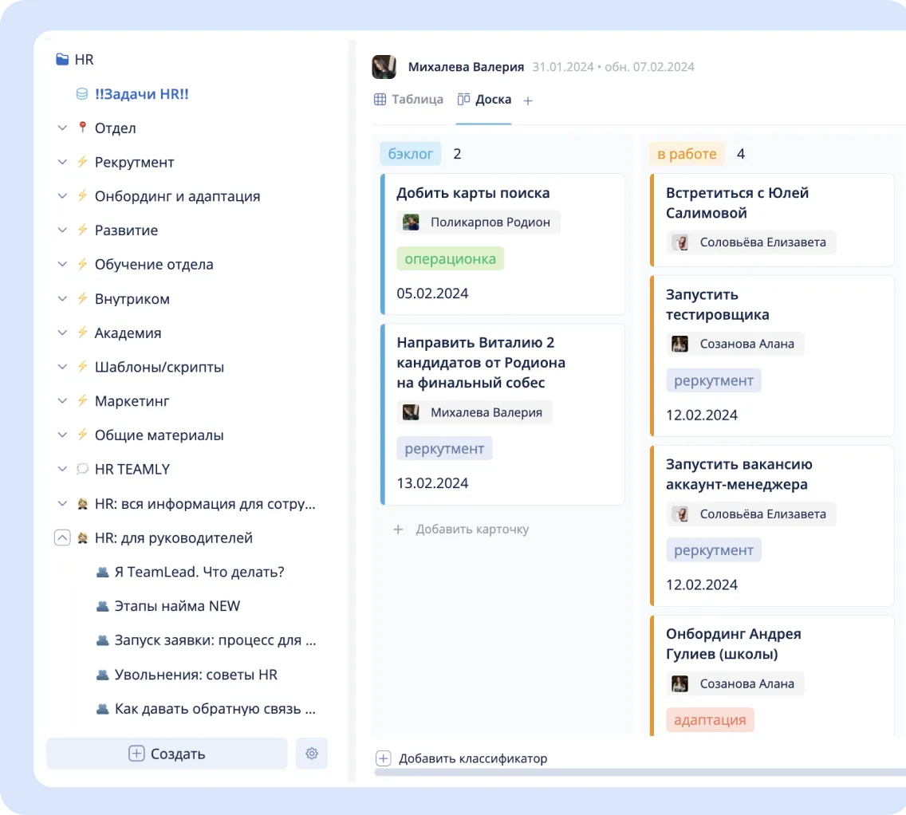Click the database icon next to !!Задачи HR!!

tap(82, 94)
